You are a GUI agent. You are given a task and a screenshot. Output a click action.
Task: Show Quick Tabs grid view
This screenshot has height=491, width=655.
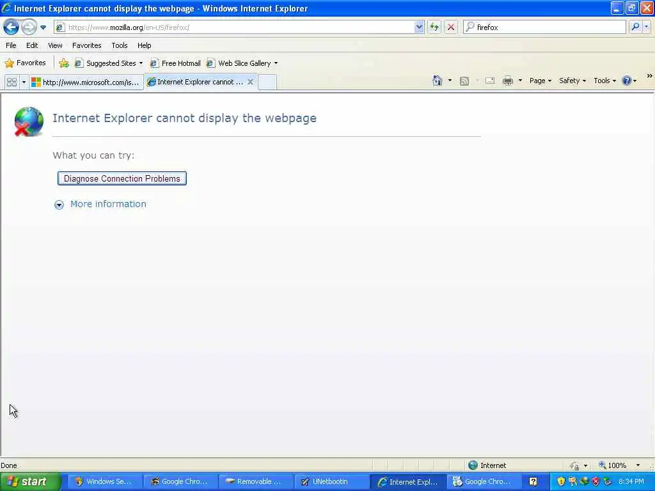click(x=12, y=82)
